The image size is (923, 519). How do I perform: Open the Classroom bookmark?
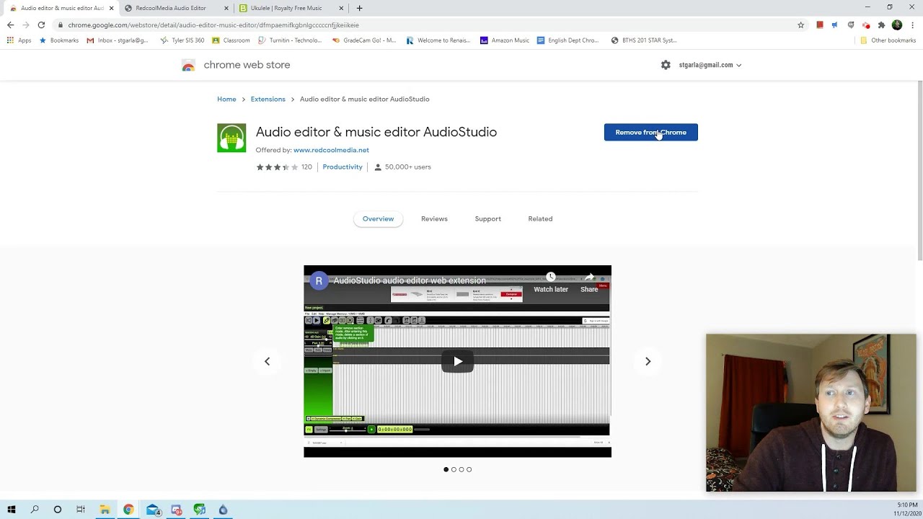point(231,40)
